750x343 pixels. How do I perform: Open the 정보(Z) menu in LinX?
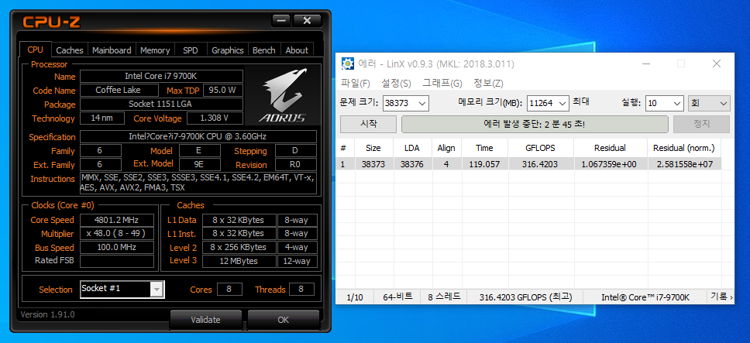pyautogui.click(x=488, y=83)
